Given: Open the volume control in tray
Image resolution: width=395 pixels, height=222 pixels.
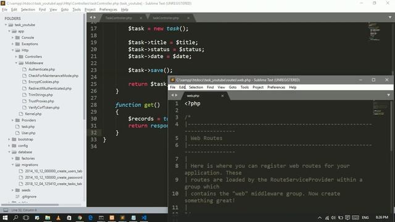Looking at the screenshot, I should (333, 218).
